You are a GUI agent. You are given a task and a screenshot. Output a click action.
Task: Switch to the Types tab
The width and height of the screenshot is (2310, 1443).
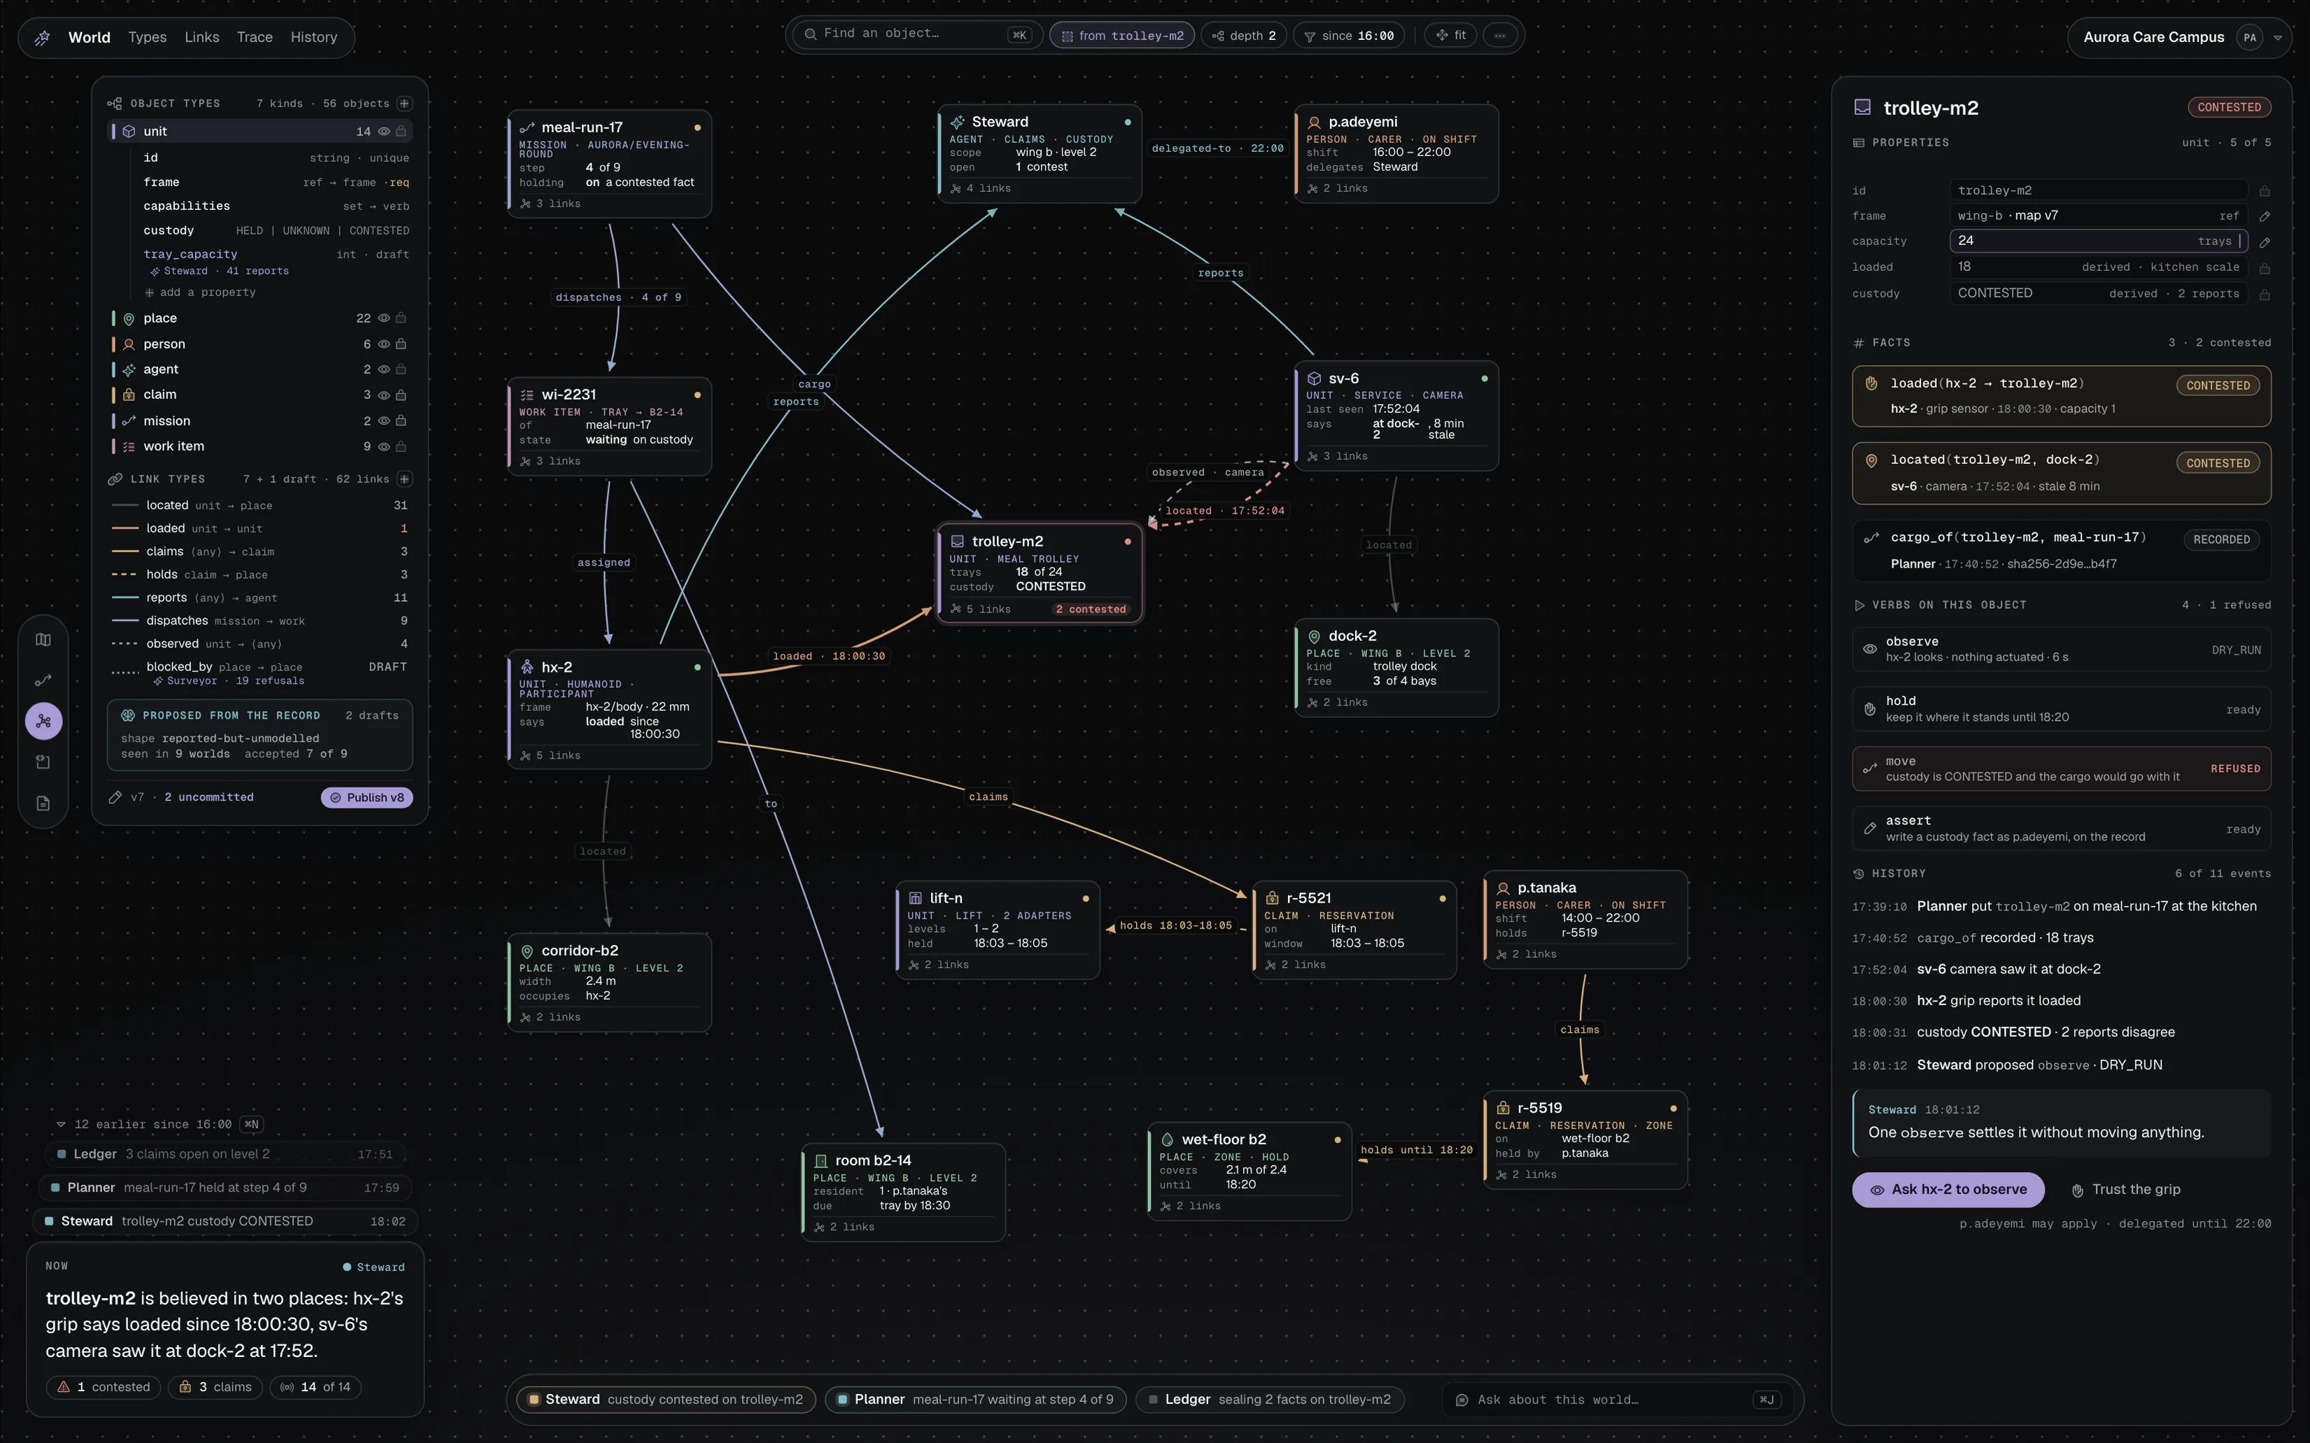147,37
